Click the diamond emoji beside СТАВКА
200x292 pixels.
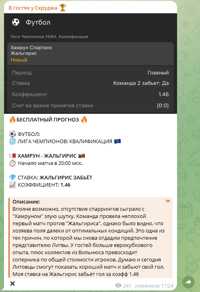pyautogui.click(x=12, y=177)
